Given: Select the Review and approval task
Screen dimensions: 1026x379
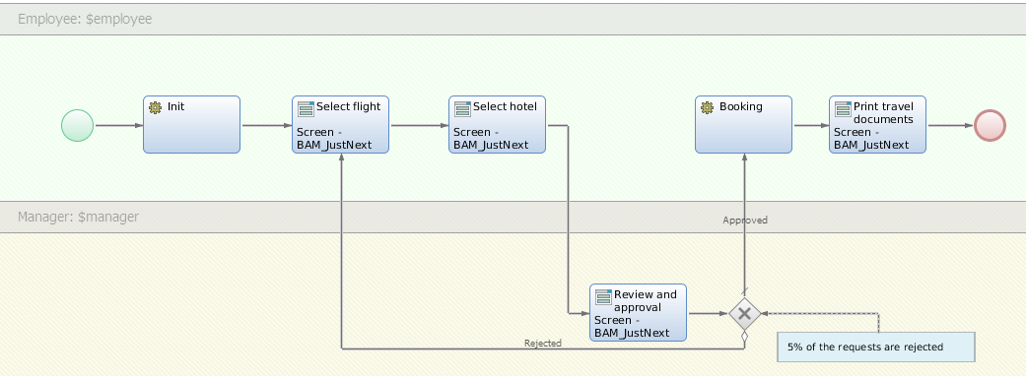Looking at the screenshot, I should pyautogui.click(x=638, y=312).
